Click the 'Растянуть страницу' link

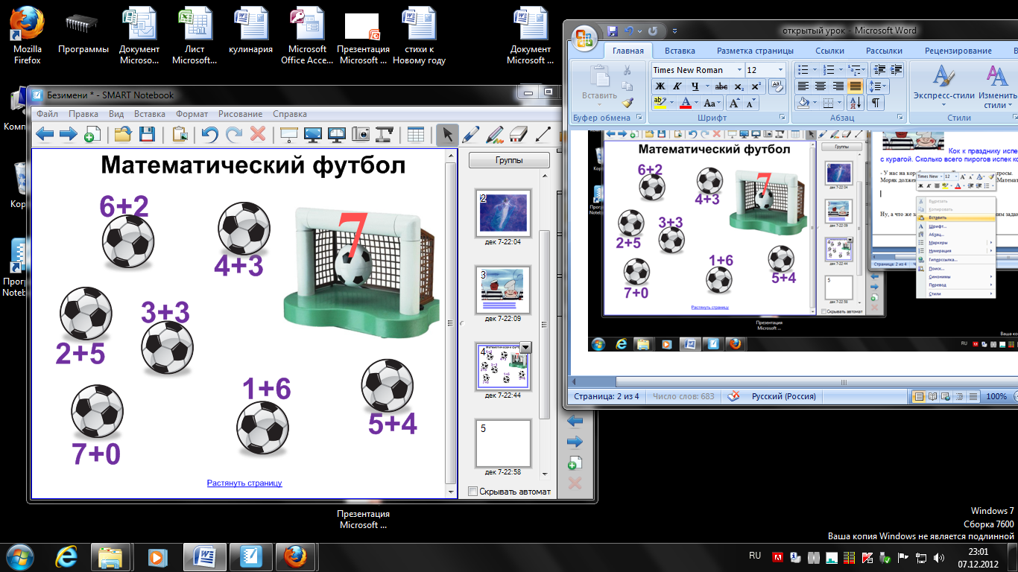tap(244, 483)
